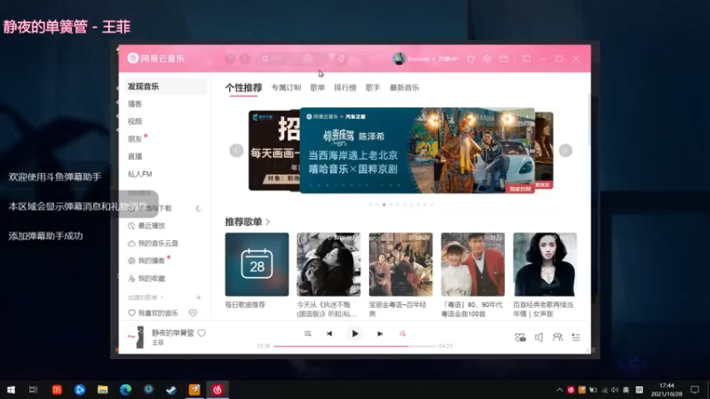Skip to the next track
Screen dimensions: 710x399
(380, 334)
